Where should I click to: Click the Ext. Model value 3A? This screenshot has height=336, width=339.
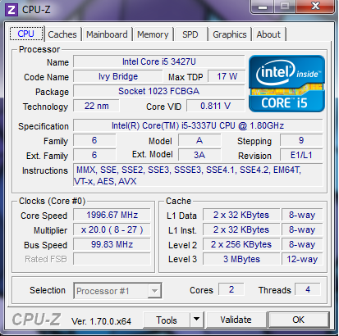click(x=199, y=155)
